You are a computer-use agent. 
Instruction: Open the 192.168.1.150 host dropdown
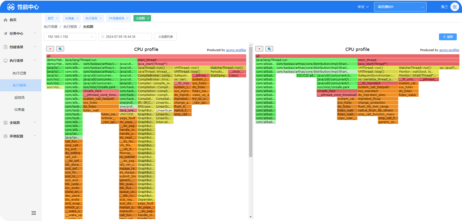pos(70,37)
